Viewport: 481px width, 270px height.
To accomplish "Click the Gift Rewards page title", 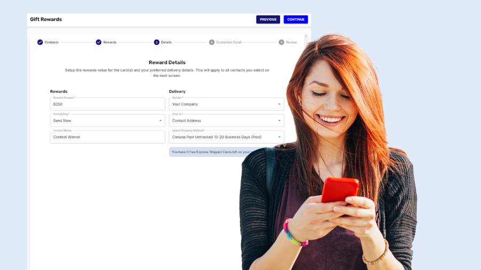I will coord(46,19).
